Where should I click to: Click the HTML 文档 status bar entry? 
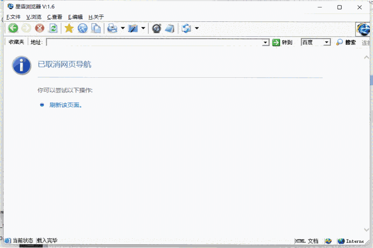tap(307, 241)
